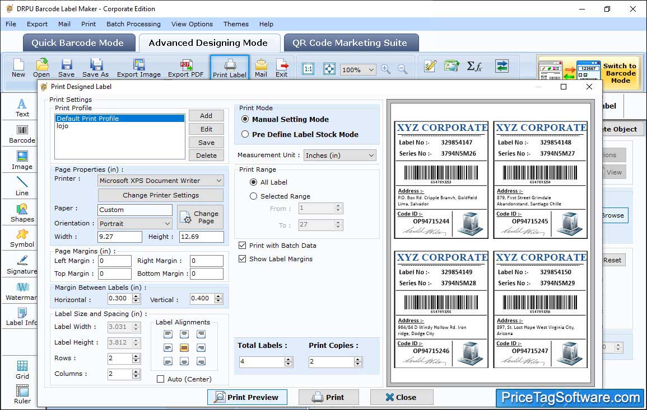Click the Save toolbar icon
This screenshot has height=410, width=647.
(x=66, y=68)
